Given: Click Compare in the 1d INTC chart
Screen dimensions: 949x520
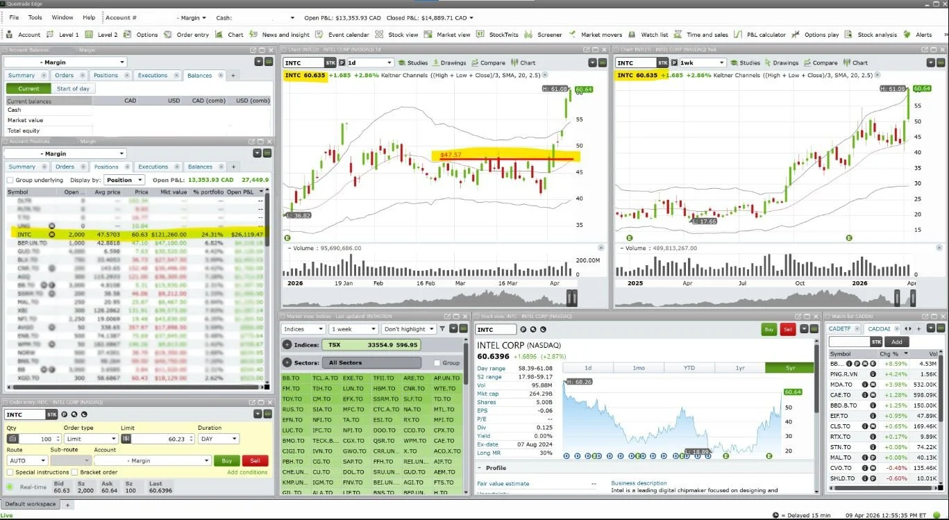Looking at the screenshot, I should tap(487, 62).
